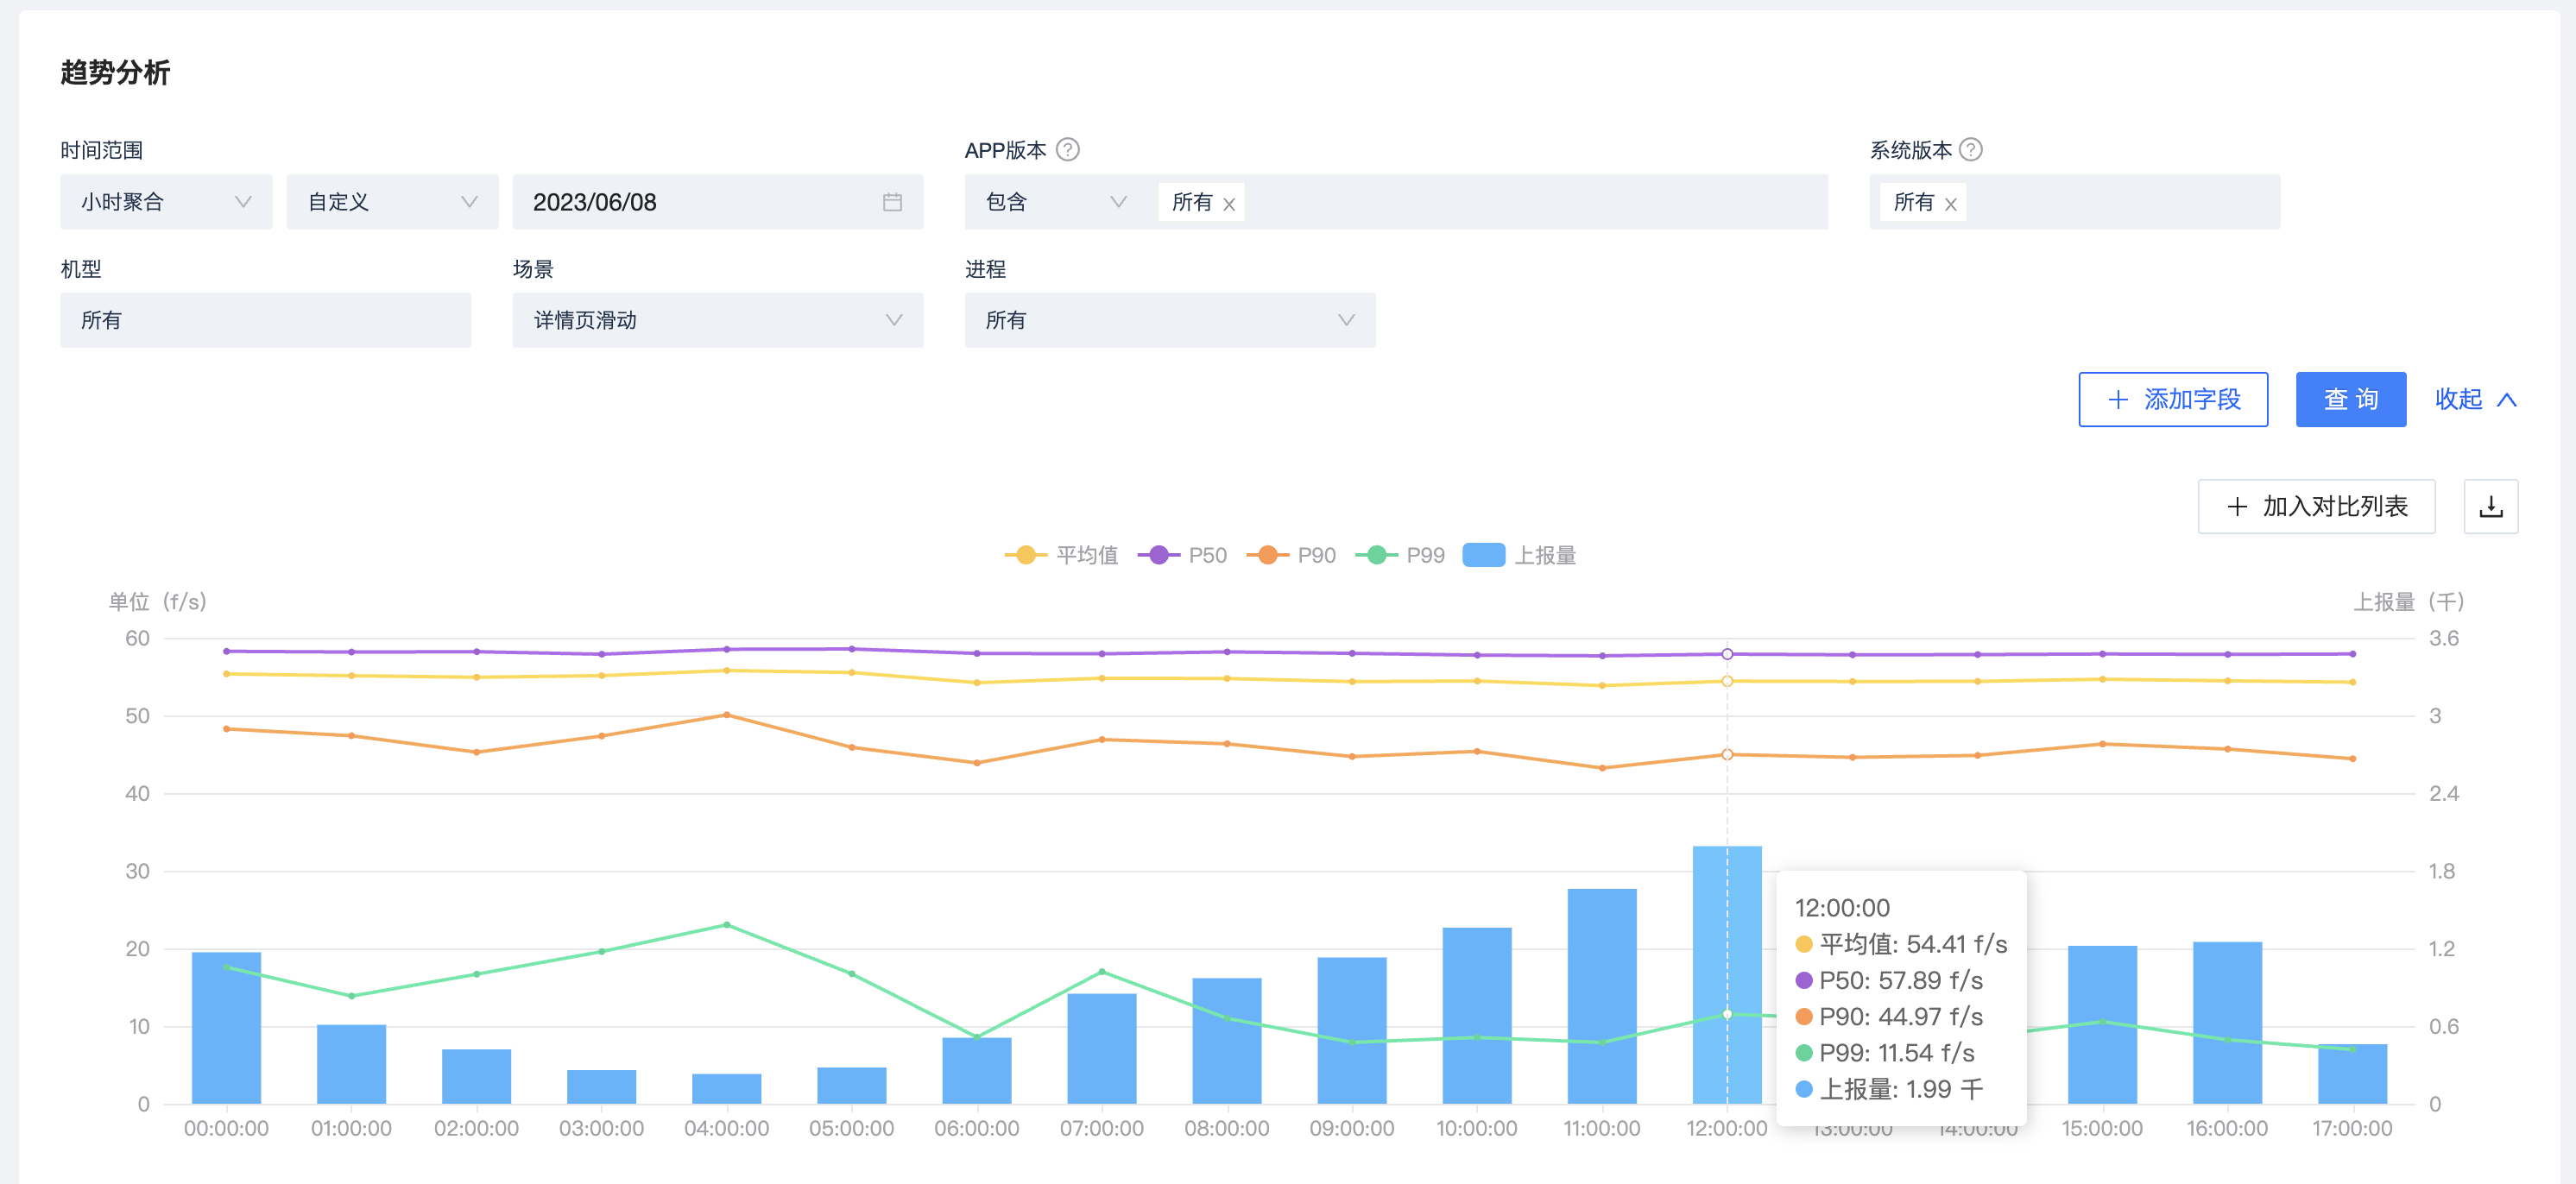Viewport: 2576px width, 1184px height.
Task: Open the 包含 APP version condition dropdown
Action: (1055, 202)
